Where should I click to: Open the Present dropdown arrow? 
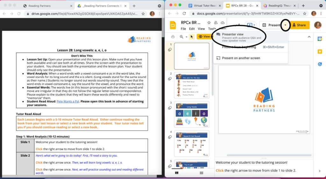(286, 25)
